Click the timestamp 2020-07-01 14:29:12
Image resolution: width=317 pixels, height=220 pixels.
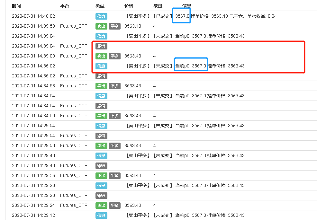point(33,215)
